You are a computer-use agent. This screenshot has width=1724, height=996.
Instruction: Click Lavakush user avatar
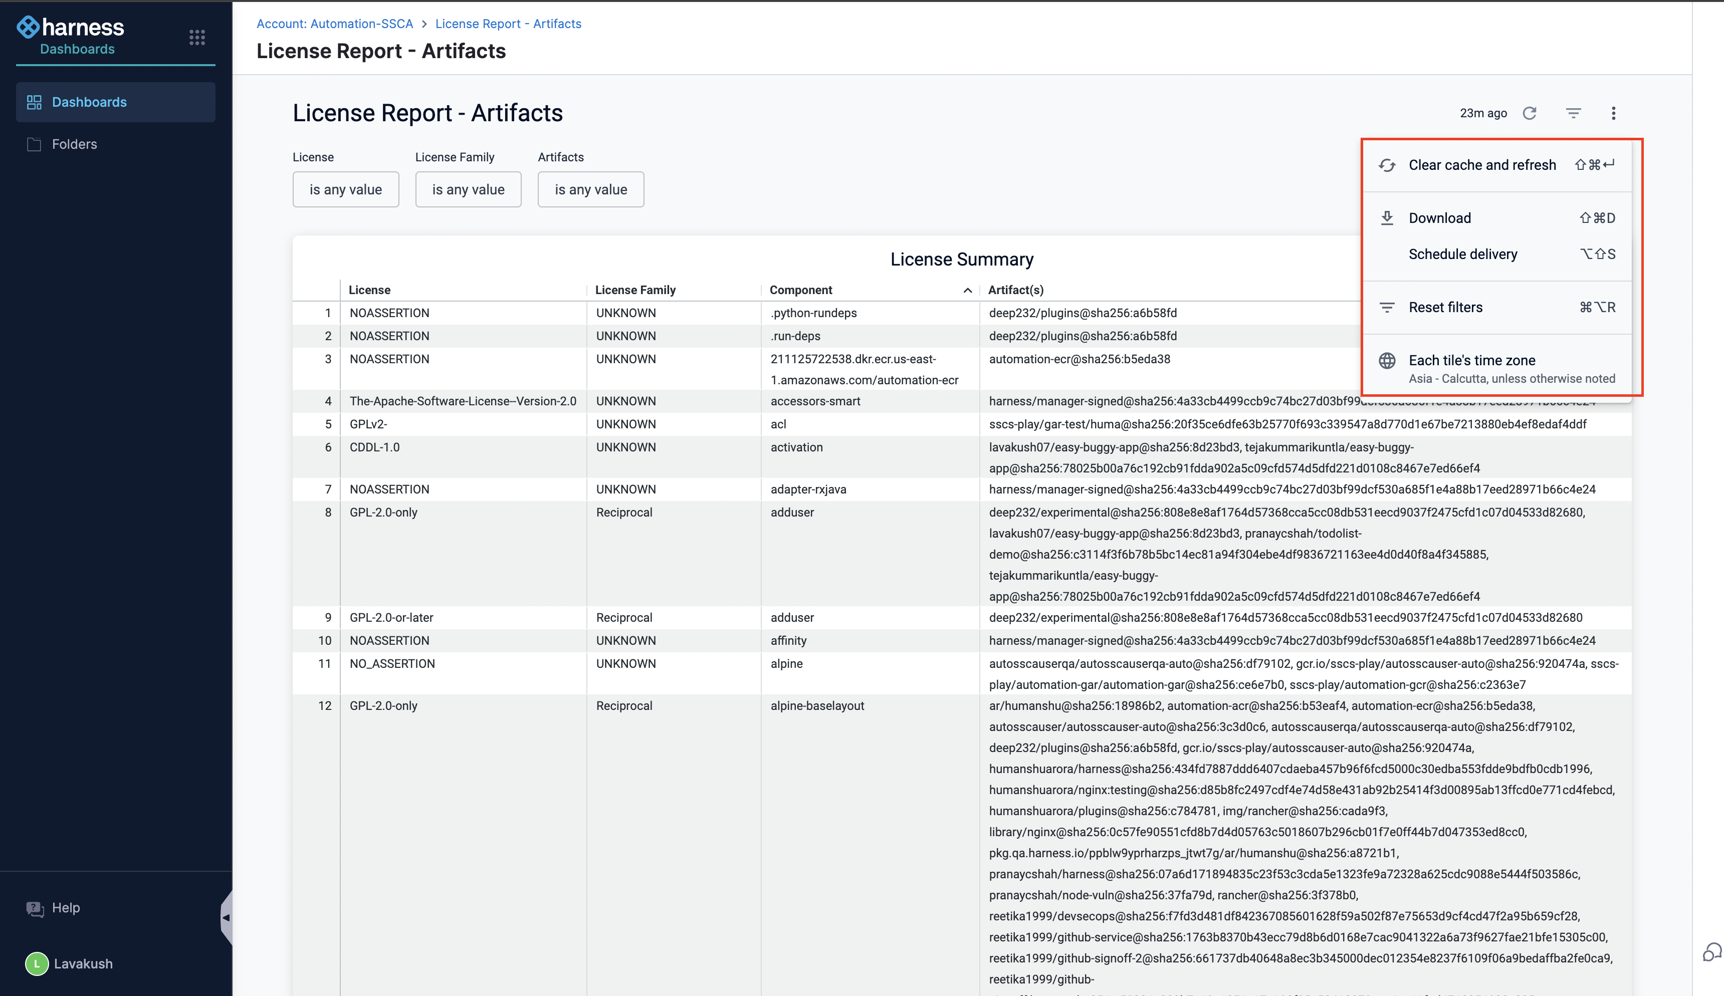[37, 963]
